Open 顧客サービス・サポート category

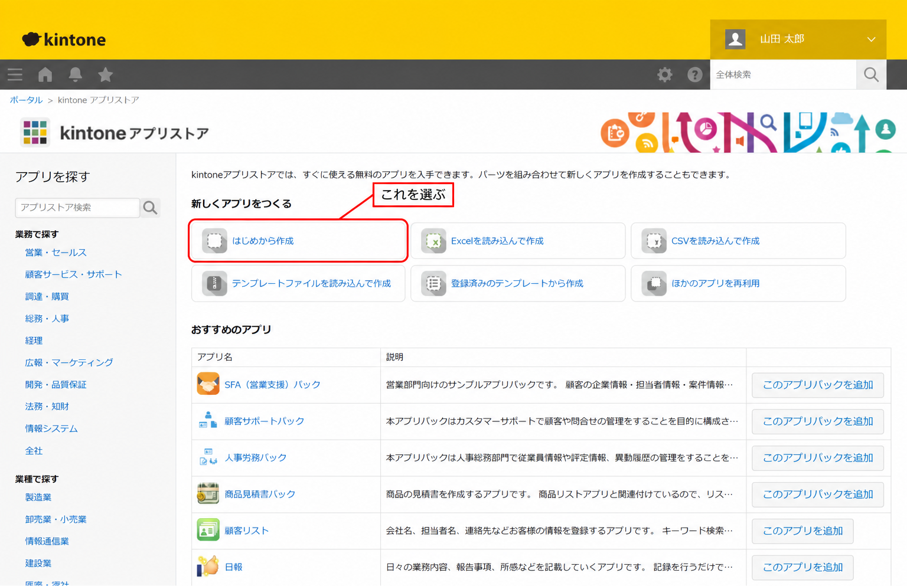[73, 274]
